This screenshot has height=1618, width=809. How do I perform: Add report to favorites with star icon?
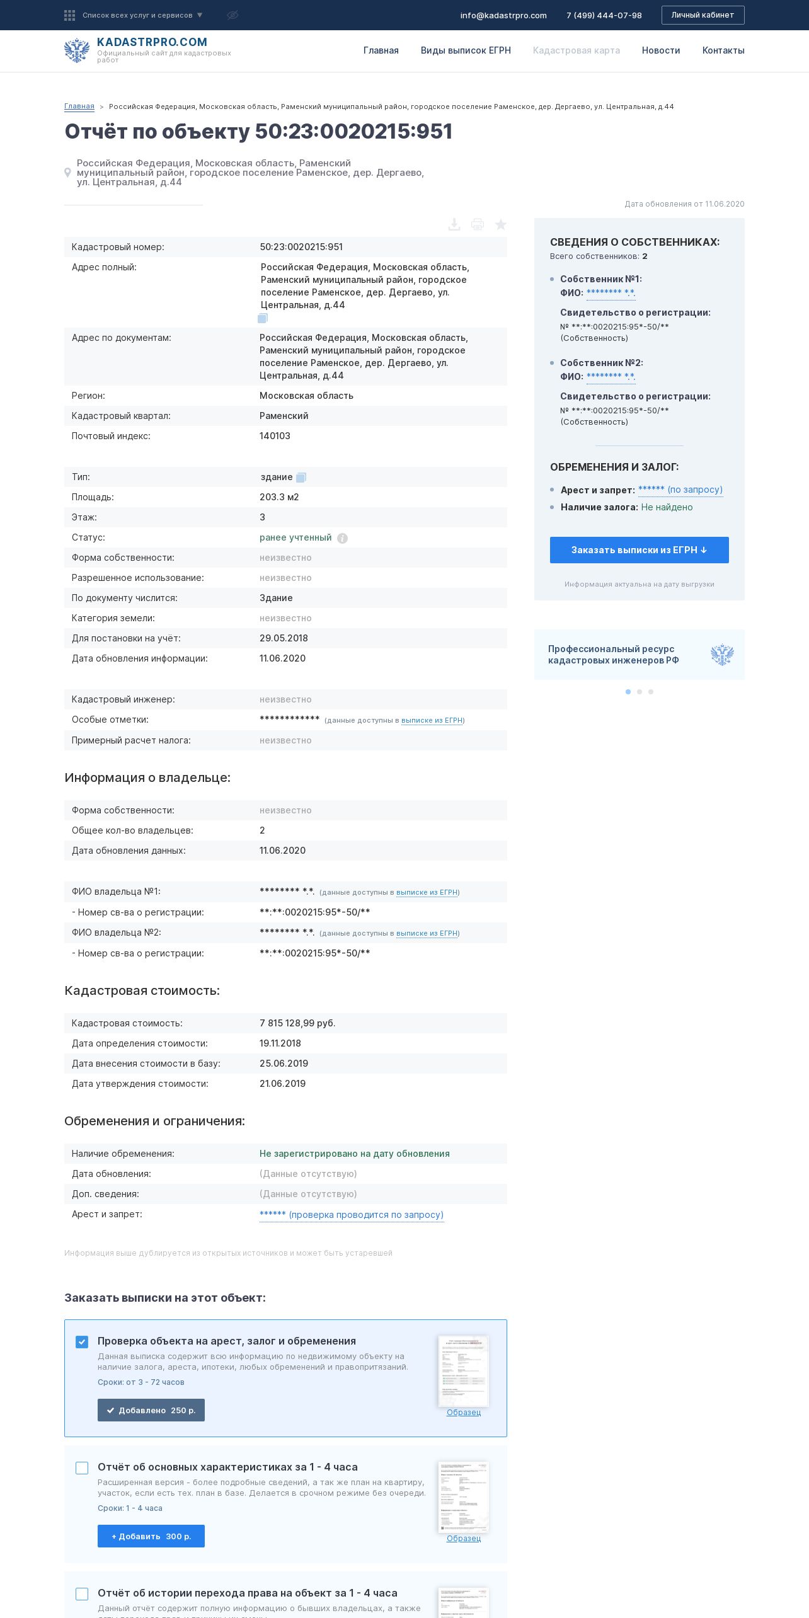[x=501, y=224]
